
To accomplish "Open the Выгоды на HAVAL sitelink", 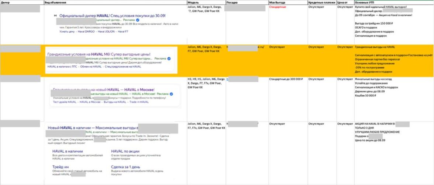I will 115,102.
